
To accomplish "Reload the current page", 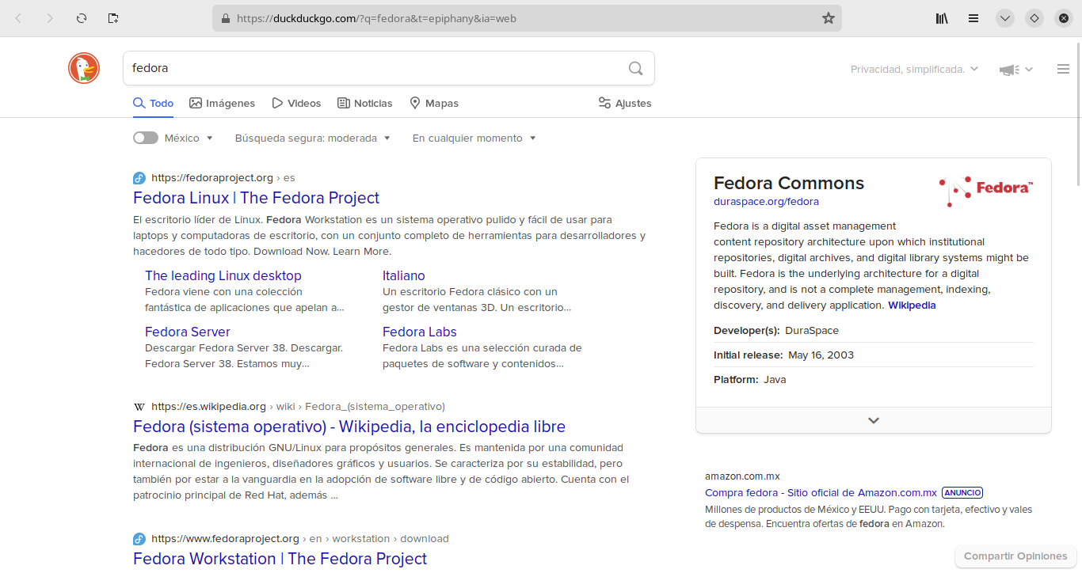I will click(82, 18).
